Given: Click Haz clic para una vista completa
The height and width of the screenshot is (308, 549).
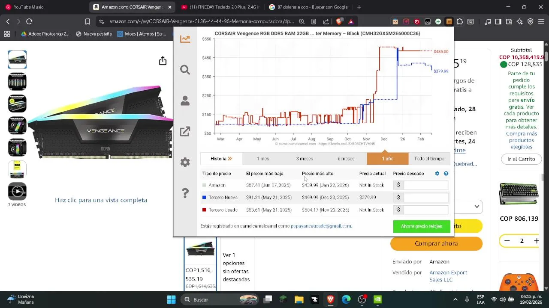Looking at the screenshot, I should [x=101, y=200].
